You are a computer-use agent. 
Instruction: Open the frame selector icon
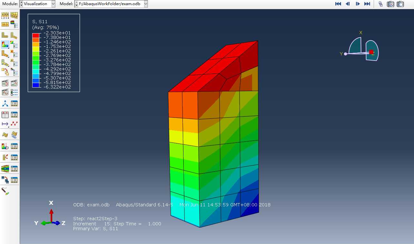point(381,4)
